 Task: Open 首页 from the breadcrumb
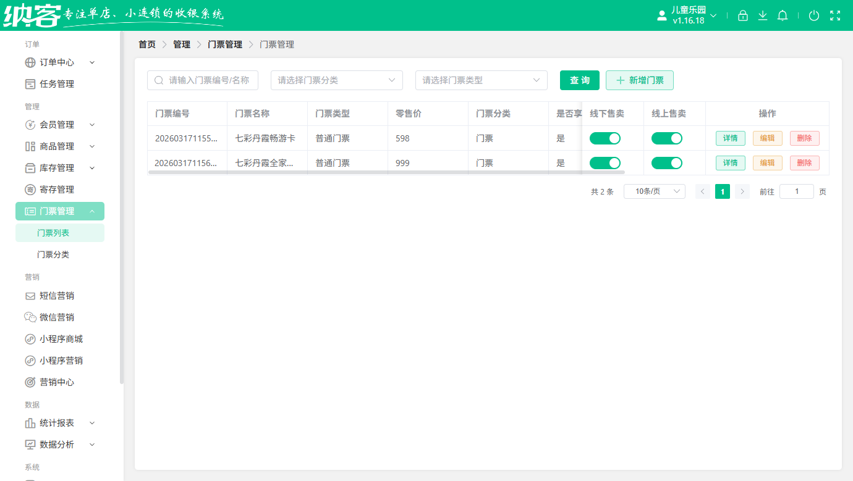pyautogui.click(x=146, y=44)
